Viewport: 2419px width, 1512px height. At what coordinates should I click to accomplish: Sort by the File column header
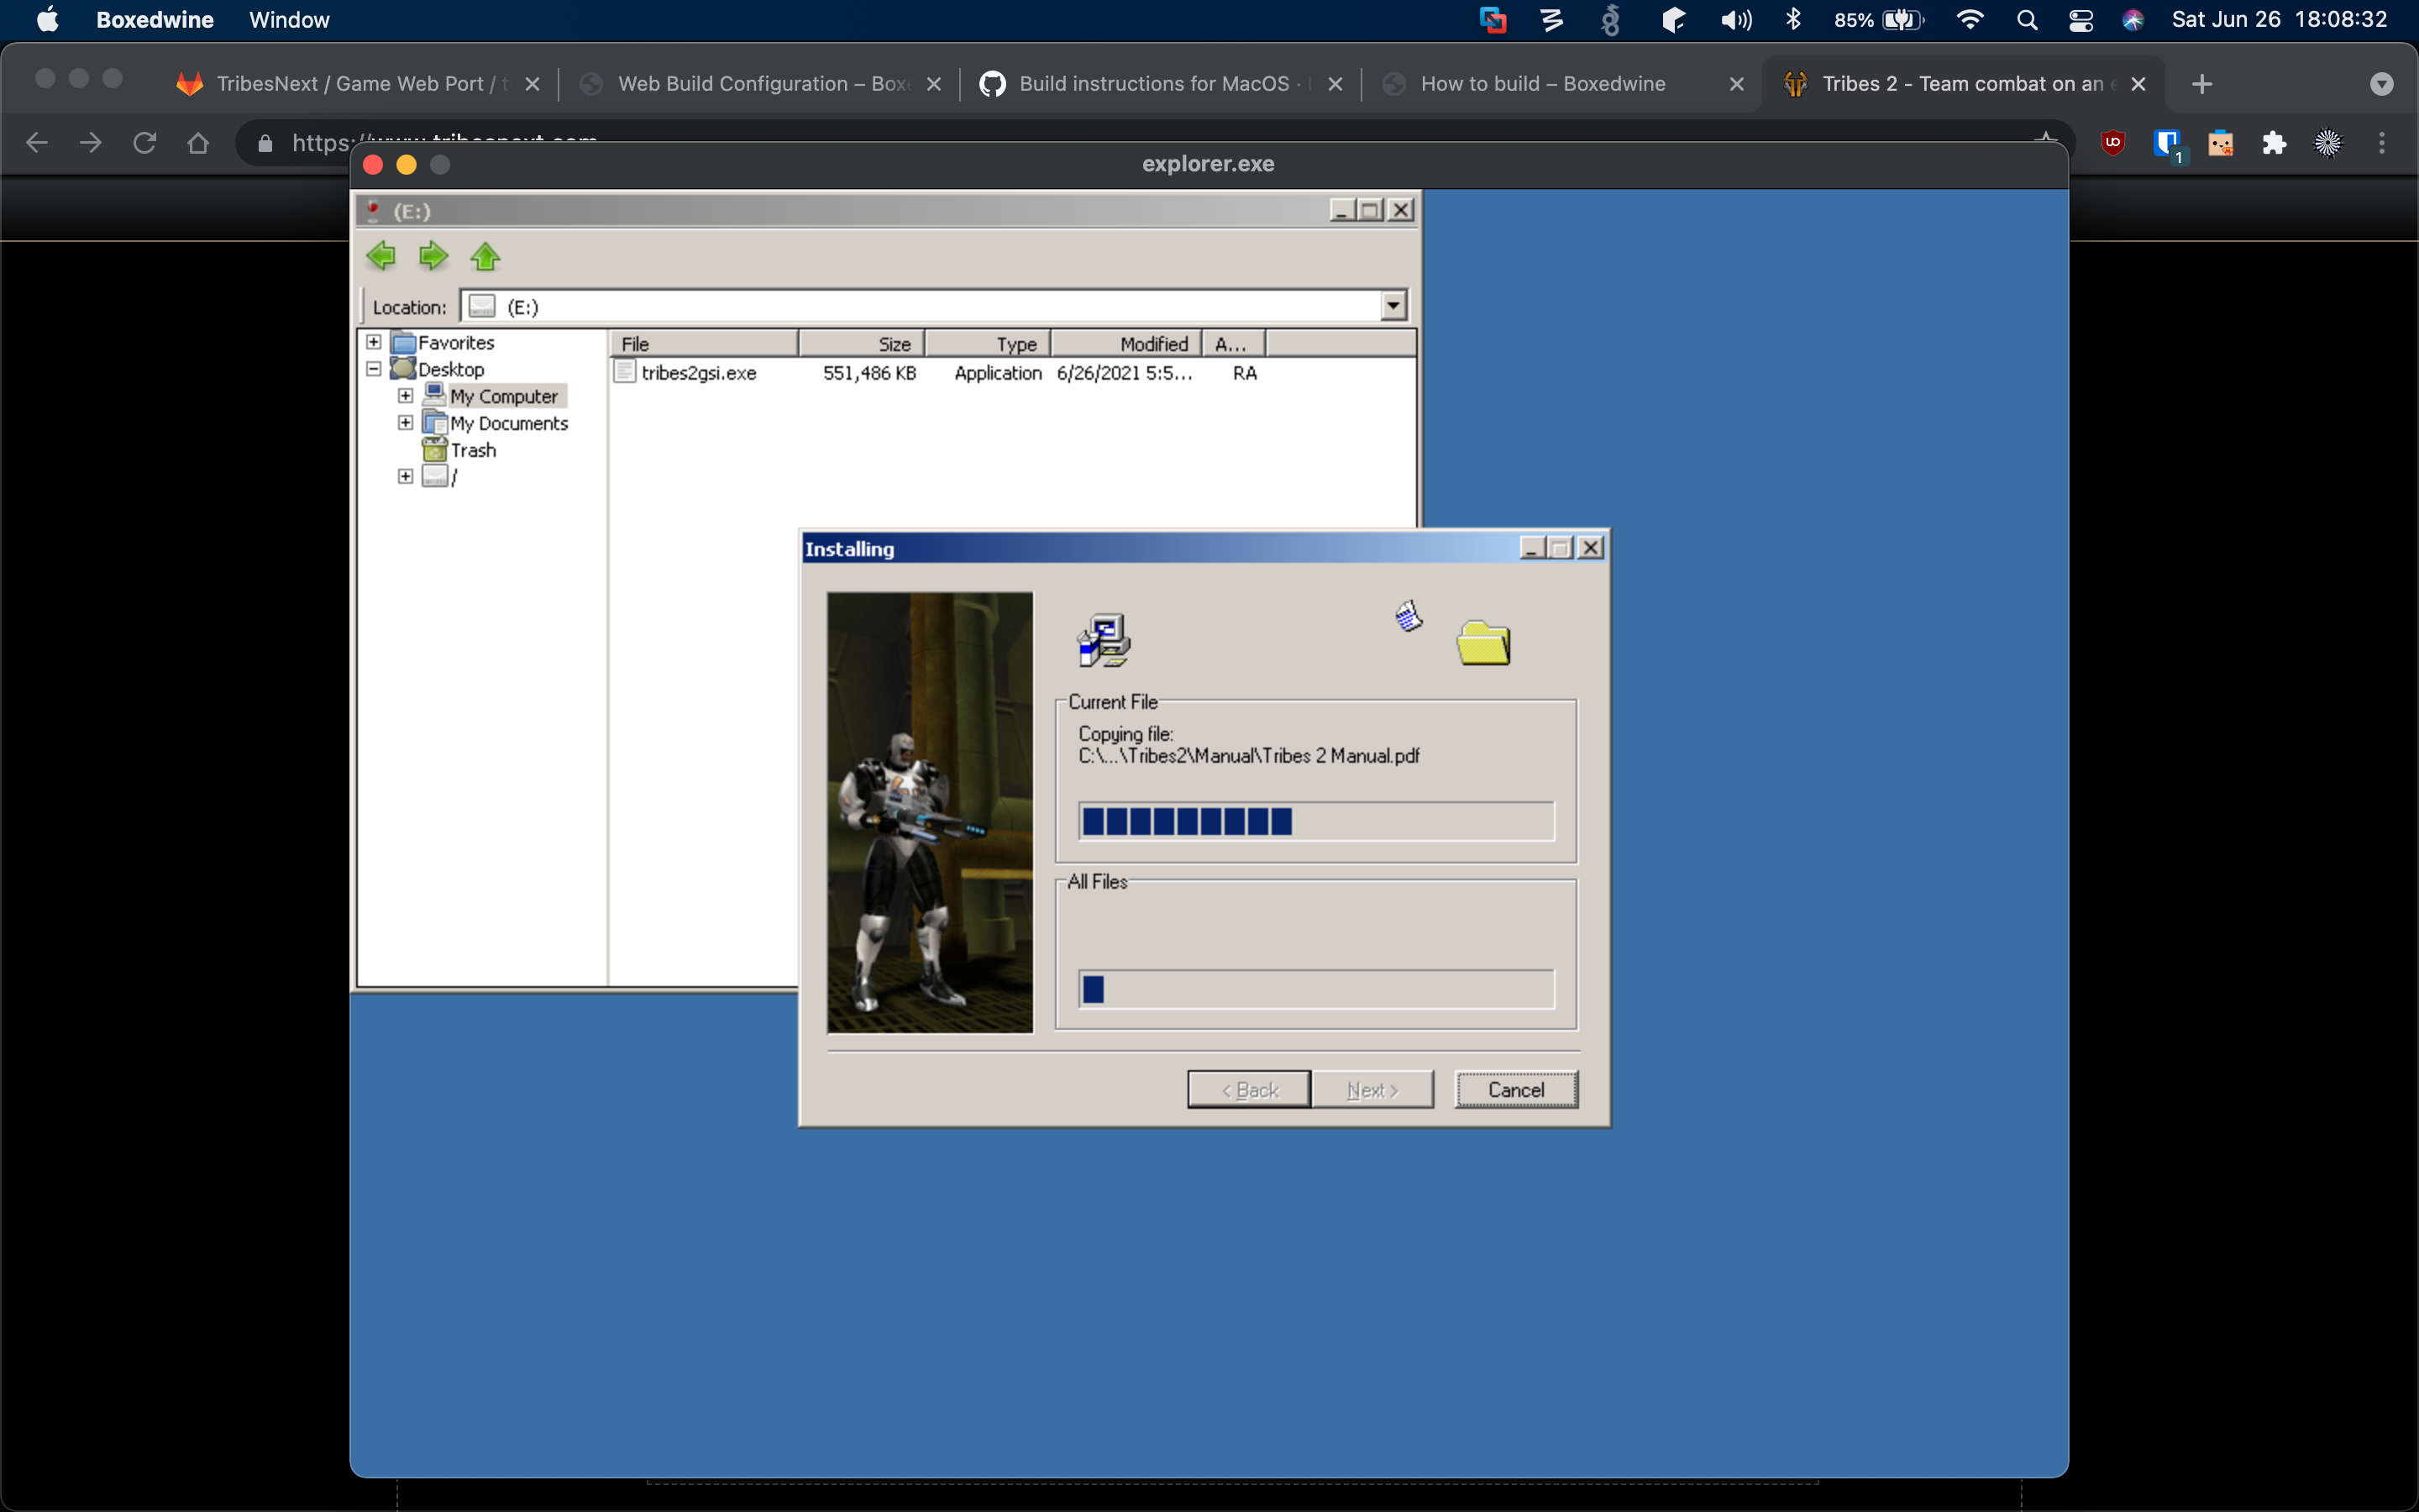[x=705, y=344]
